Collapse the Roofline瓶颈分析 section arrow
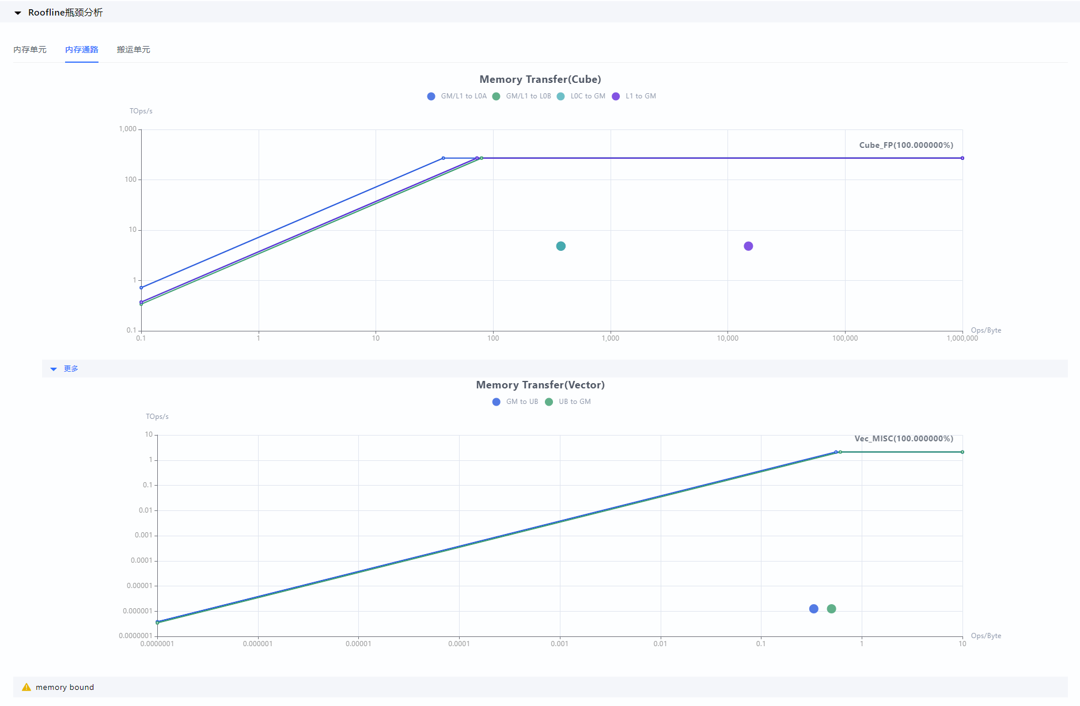Viewport: 1080px width, 706px height. pyautogui.click(x=18, y=13)
